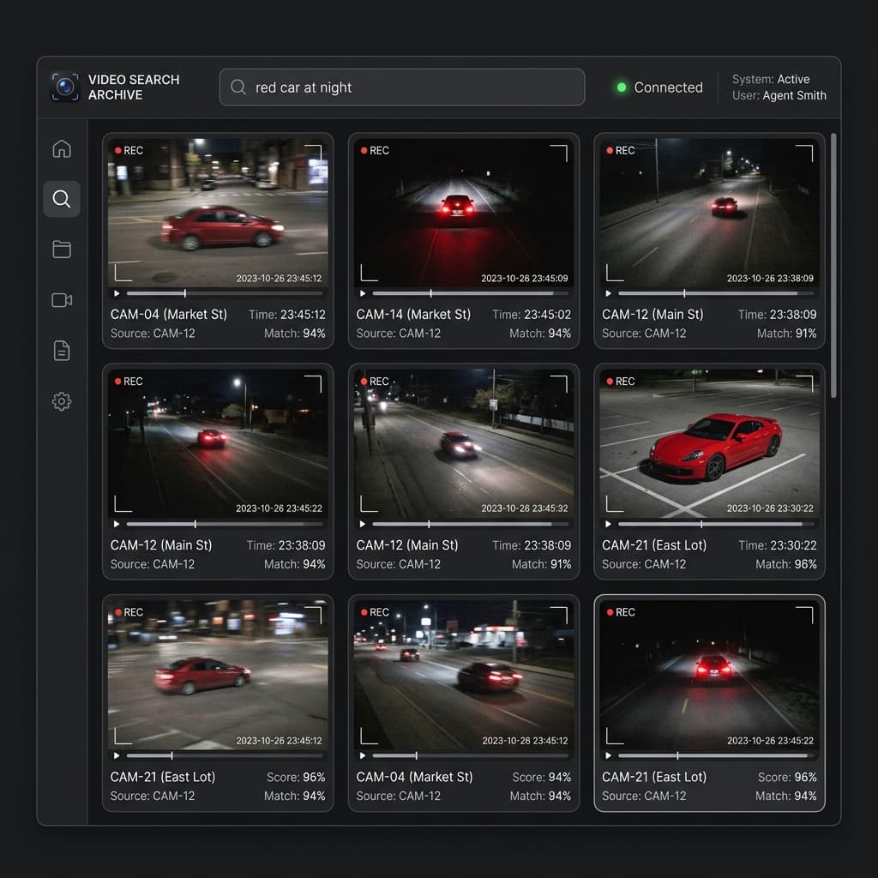Open the red sports car parking lot thumbnail
This screenshot has width=878, height=878.
709,443
